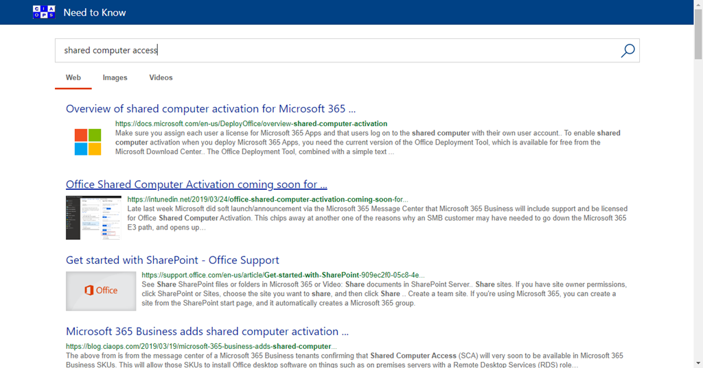Click the 'Need to Know' header title
This screenshot has height=368, width=703.
[95, 12]
